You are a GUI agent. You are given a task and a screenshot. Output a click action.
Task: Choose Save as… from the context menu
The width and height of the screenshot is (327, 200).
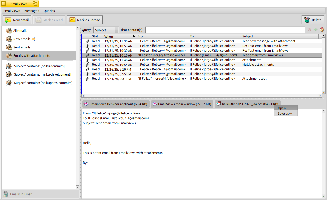285,114
